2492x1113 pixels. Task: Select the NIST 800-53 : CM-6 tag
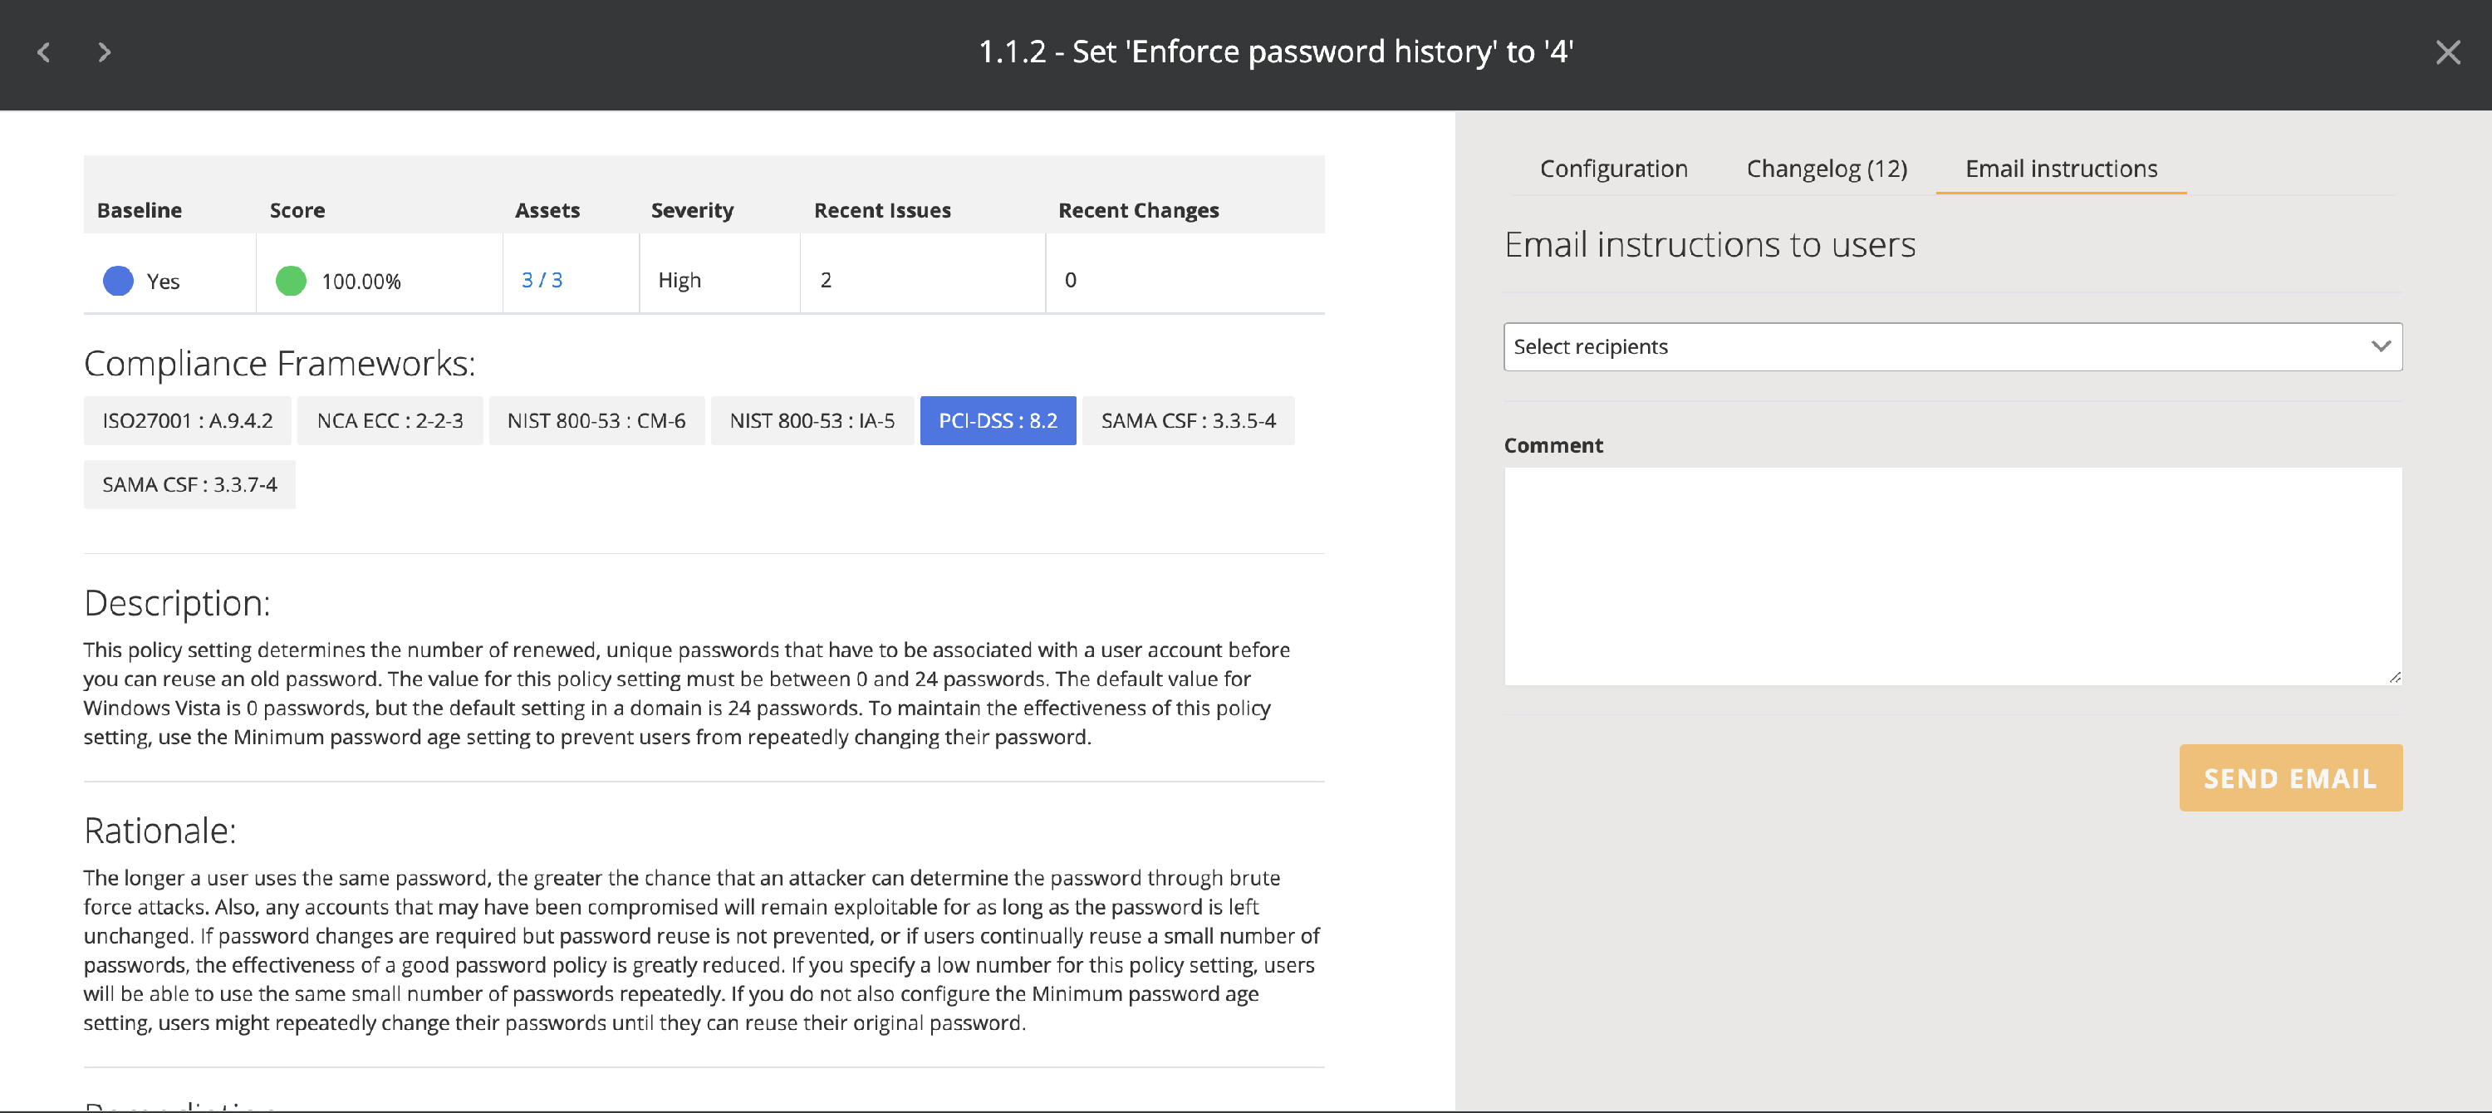tap(596, 420)
